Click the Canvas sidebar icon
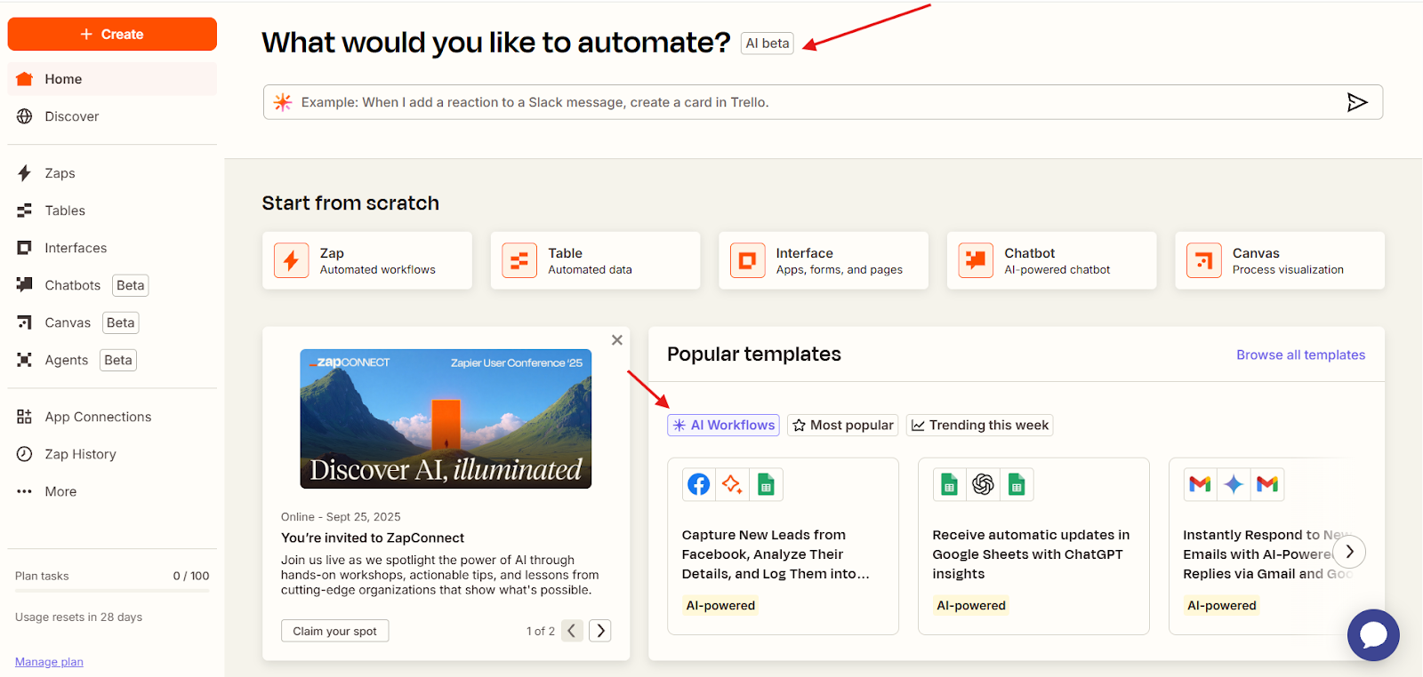 coord(25,323)
